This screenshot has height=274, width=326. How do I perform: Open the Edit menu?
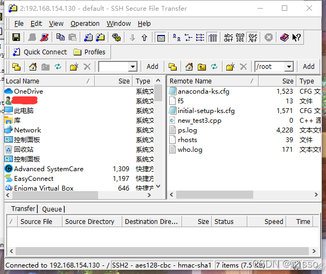tap(36, 24)
